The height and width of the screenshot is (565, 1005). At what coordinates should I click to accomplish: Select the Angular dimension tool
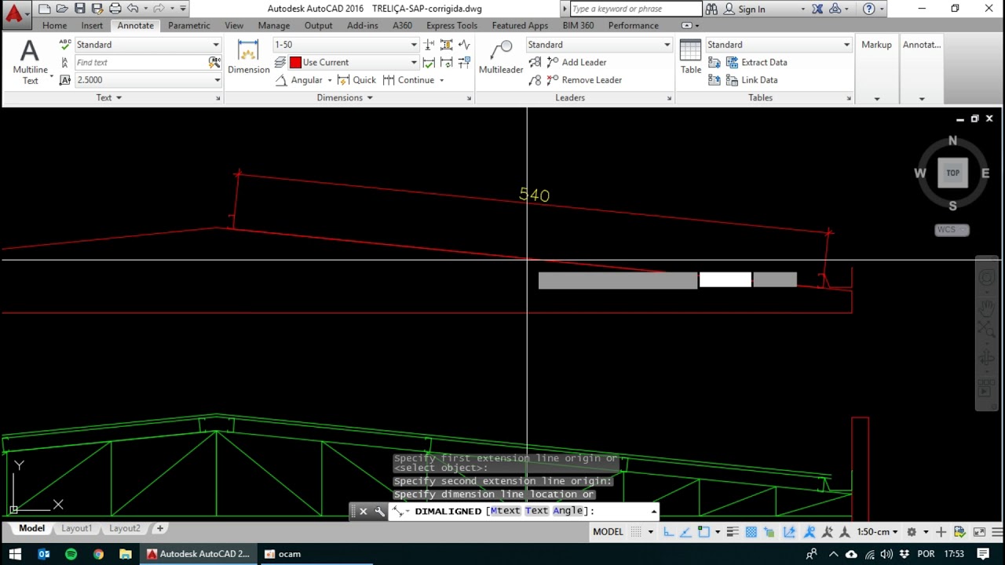(x=300, y=80)
